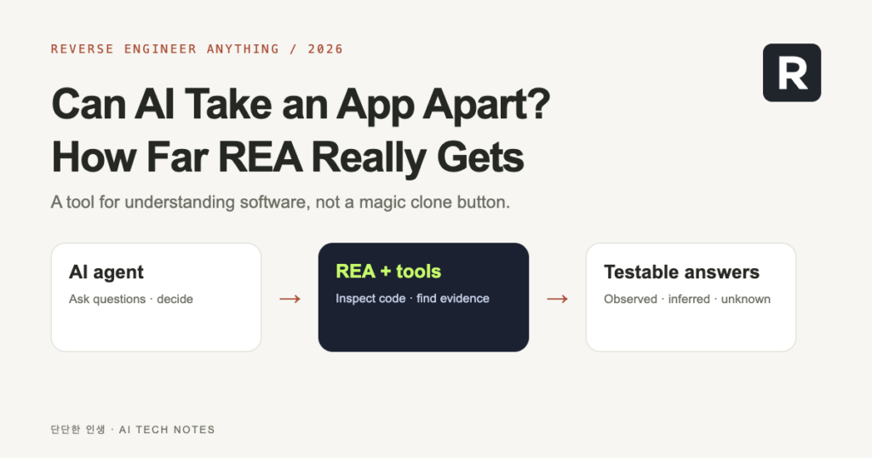
Task: Click the 'Observed · inferred · unknown' caption
Action: [x=687, y=299]
